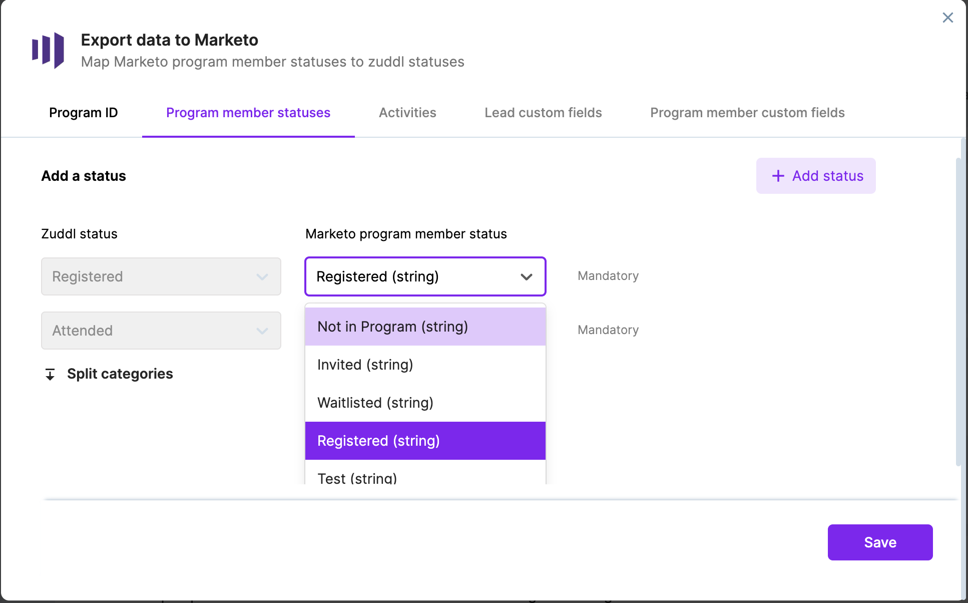
Task: Click the Marketo logo icon
Action: [48, 50]
